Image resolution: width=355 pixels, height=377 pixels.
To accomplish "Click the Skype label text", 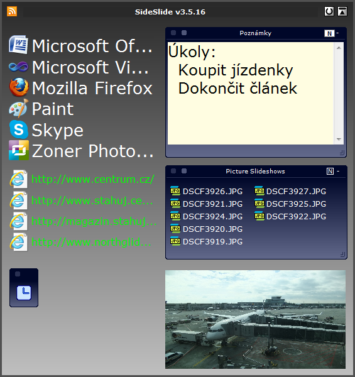I will (58, 131).
